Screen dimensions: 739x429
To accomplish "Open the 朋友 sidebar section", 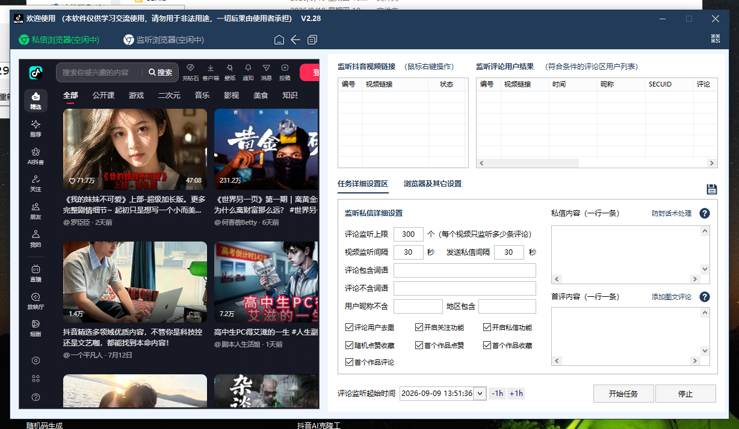I will pos(36,211).
